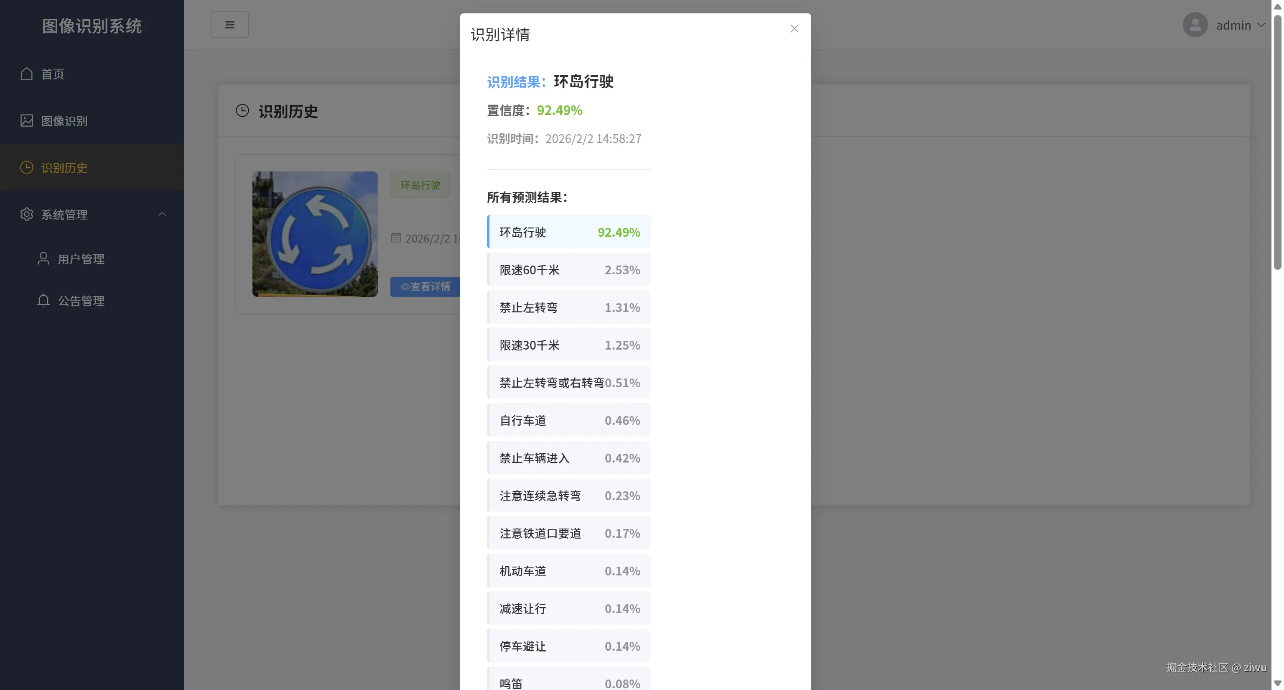Viewport: 1284px width, 690px height.
Task: Close the 识别详情 dialog
Action: (x=794, y=28)
